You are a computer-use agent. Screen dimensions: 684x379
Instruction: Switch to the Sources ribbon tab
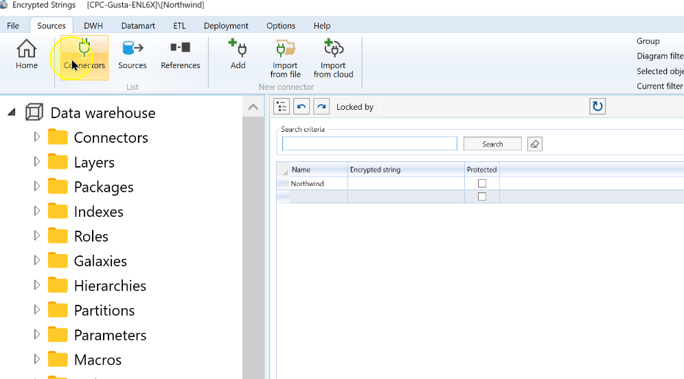point(52,25)
